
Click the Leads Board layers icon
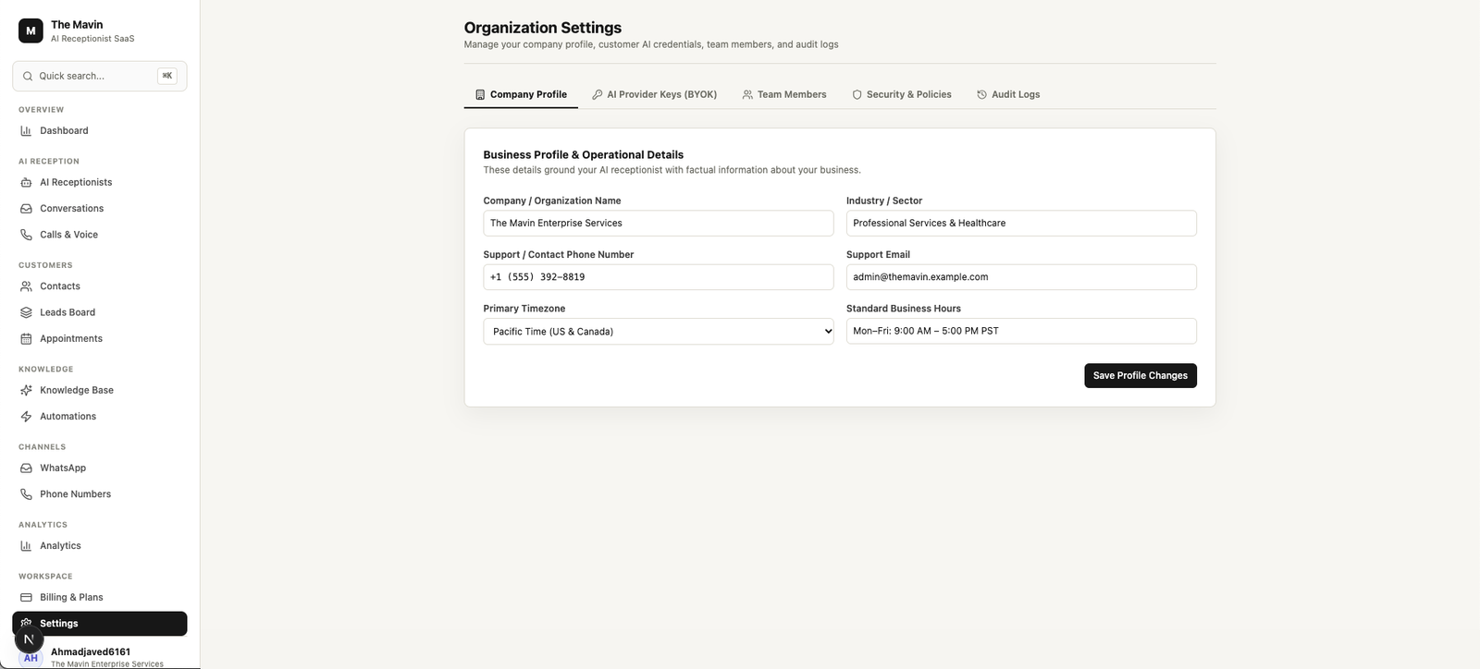click(x=26, y=312)
